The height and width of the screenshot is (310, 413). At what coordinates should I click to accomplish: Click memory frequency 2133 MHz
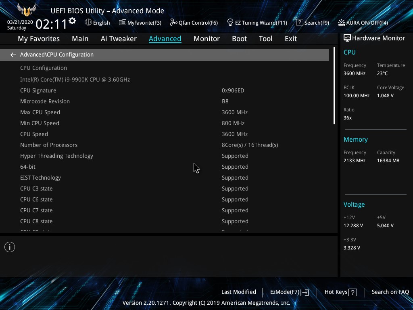click(354, 161)
